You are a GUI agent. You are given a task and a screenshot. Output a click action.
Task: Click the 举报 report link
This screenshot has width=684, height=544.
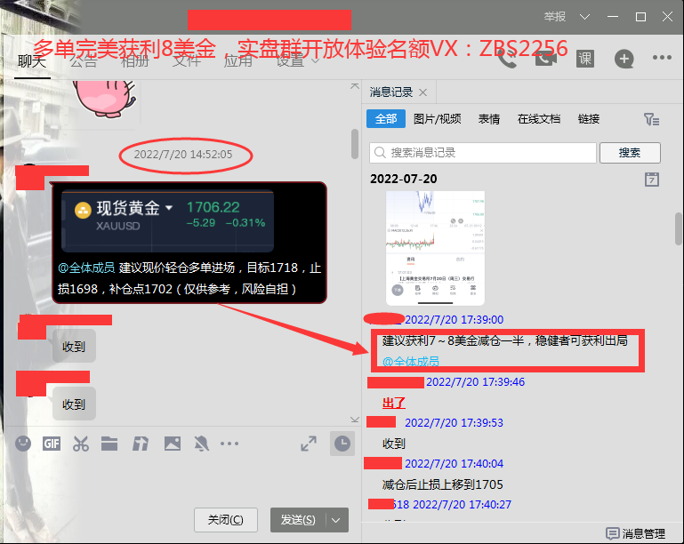click(x=554, y=17)
